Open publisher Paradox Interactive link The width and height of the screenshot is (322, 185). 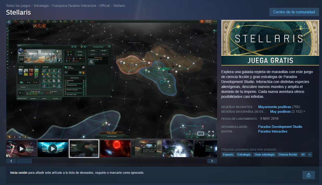[x=273, y=132]
